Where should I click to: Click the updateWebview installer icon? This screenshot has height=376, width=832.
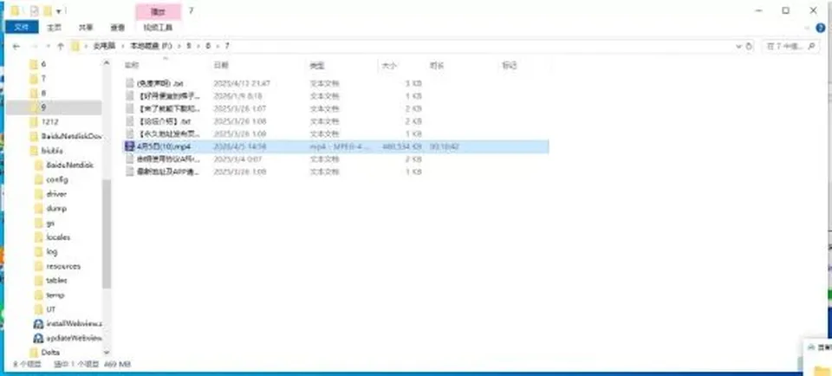[38, 338]
